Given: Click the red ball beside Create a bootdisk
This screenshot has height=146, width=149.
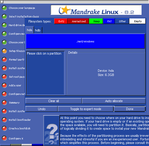Looking at the screenshot, I should [x=4, y=128].
